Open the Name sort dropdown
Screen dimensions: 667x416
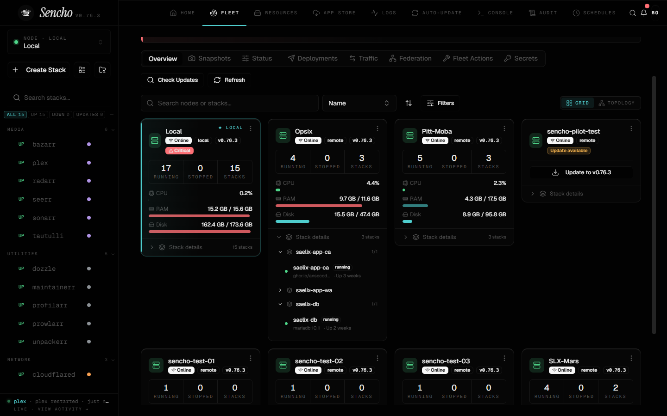click(359, 103)
